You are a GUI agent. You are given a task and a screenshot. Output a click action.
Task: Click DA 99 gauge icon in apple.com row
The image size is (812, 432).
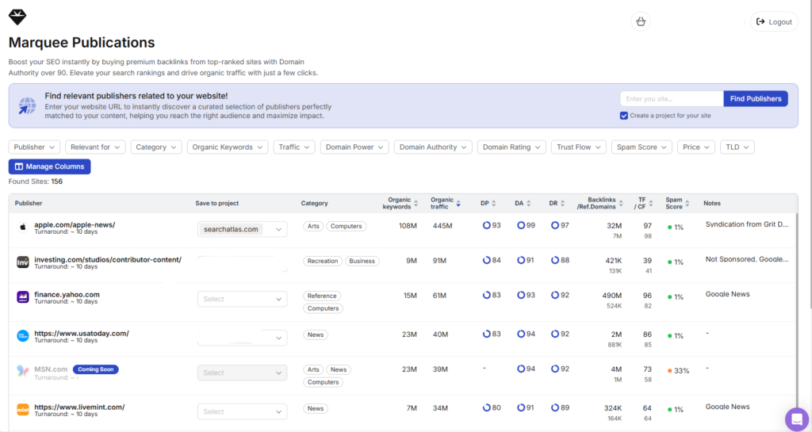[521, 226]
